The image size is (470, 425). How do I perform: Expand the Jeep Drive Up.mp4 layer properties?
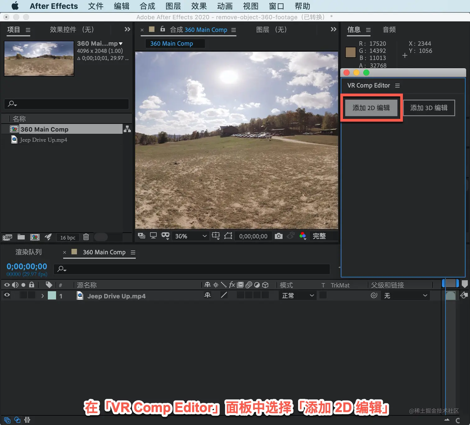click(x=43, y=295)
